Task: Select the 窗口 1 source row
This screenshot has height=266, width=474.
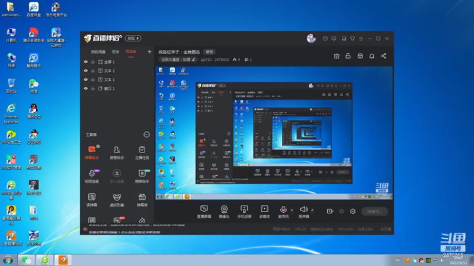Action: click(x=117, y=88)
